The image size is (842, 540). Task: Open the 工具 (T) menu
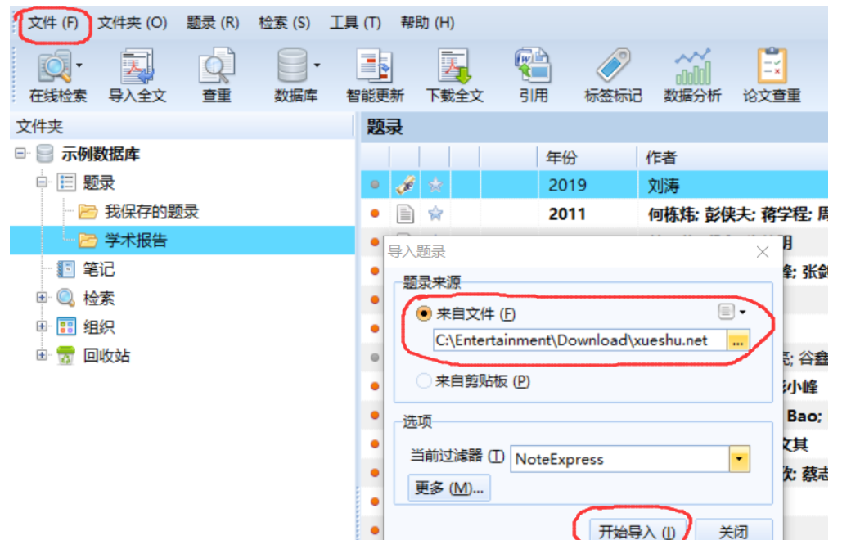[x=355, y=23]
